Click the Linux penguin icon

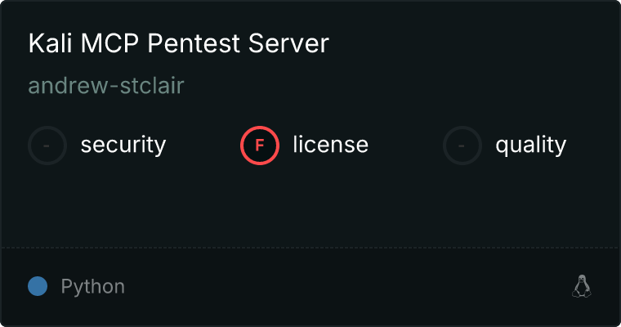click(x=581, y=286)
